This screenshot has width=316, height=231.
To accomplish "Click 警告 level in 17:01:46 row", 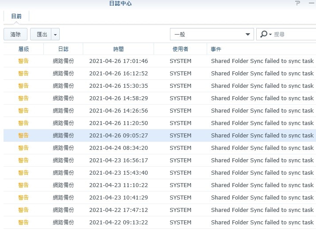I will (x=23, y=61).
